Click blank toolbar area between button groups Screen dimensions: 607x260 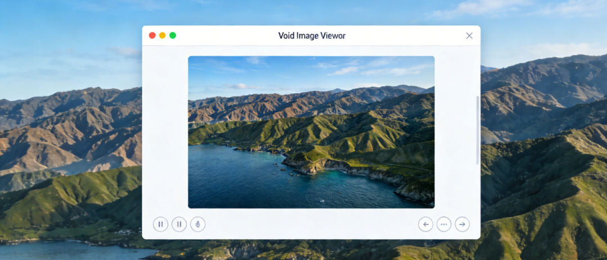[x=309, y=225]
